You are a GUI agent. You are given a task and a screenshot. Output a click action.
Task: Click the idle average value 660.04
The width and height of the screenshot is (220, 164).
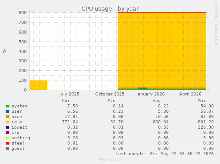[161, 122]
